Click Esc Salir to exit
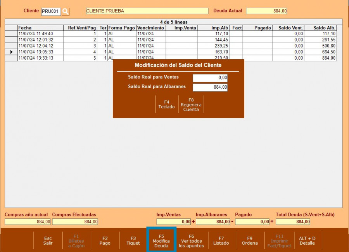This screenshot has height=252, width=349. point(48,241)
